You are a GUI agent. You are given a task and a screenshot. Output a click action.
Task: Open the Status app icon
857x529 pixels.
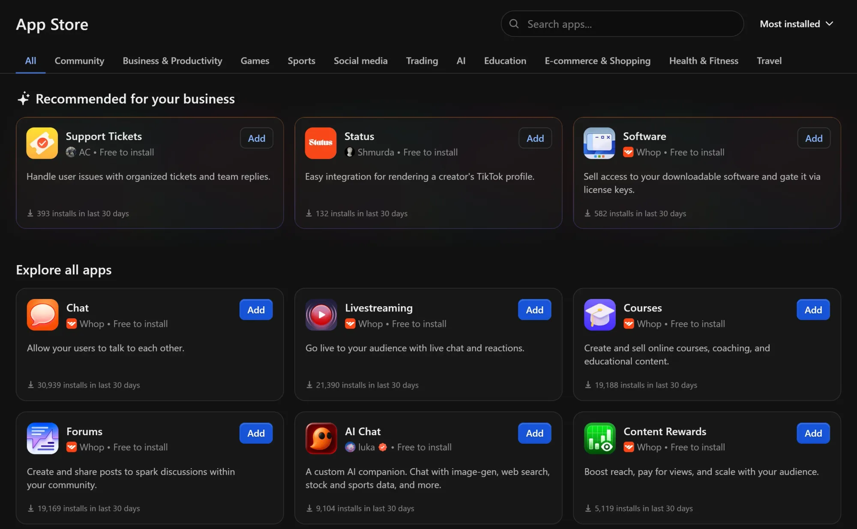[321, 143]
